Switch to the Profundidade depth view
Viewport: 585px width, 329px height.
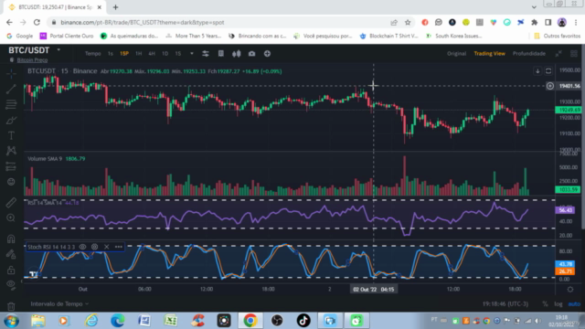point(529,54)
